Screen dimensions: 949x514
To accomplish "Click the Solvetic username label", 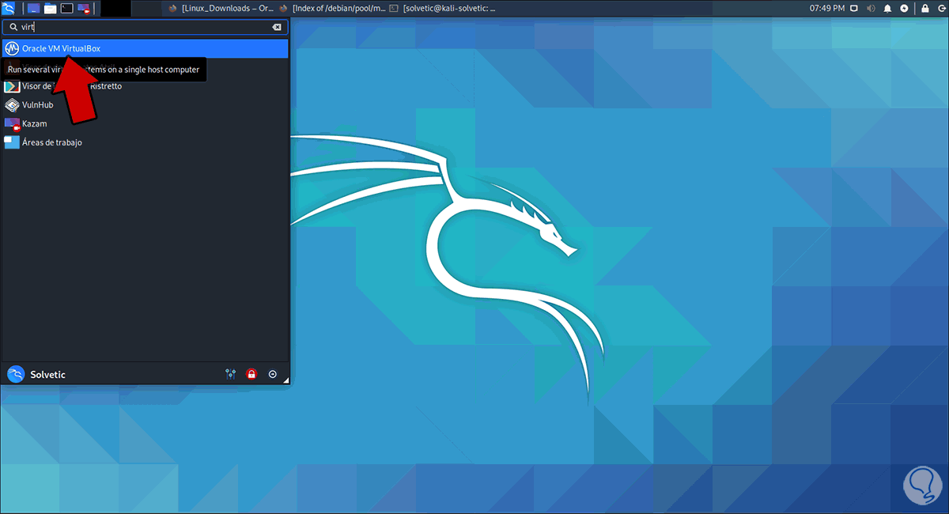I will pos(47,375).
